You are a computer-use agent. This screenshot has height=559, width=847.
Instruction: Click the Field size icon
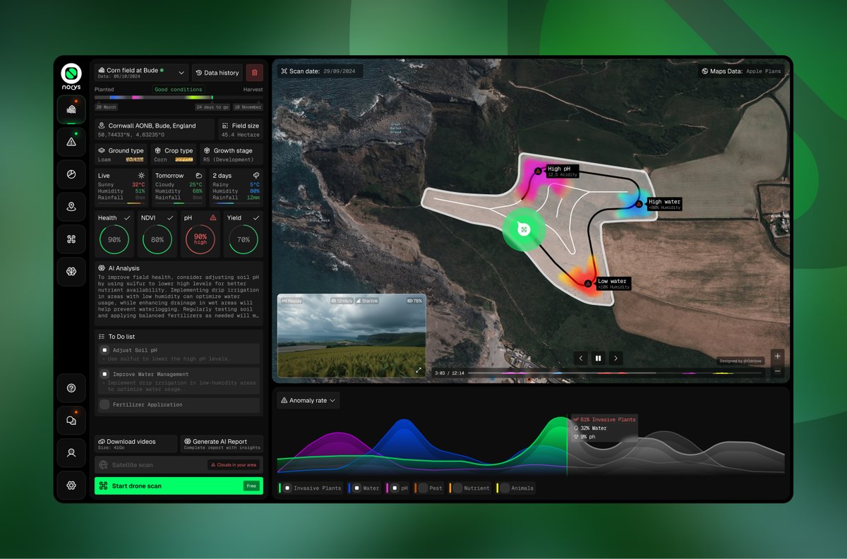pyautogui.click(x=225, y=126)
